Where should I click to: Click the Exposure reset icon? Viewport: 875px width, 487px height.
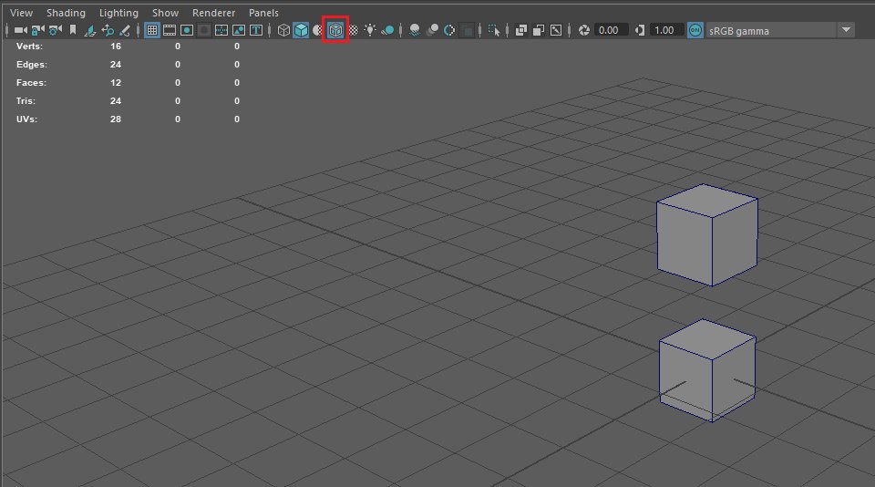[583, 30]
